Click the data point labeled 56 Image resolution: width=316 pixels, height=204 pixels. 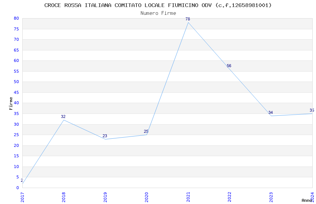click(x=229, y=66)
